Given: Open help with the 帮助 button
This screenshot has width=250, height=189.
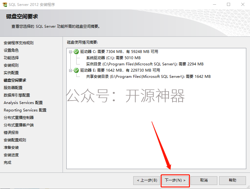Looking at the screenshot, I should pyautogui.click(x=233, y=180).
